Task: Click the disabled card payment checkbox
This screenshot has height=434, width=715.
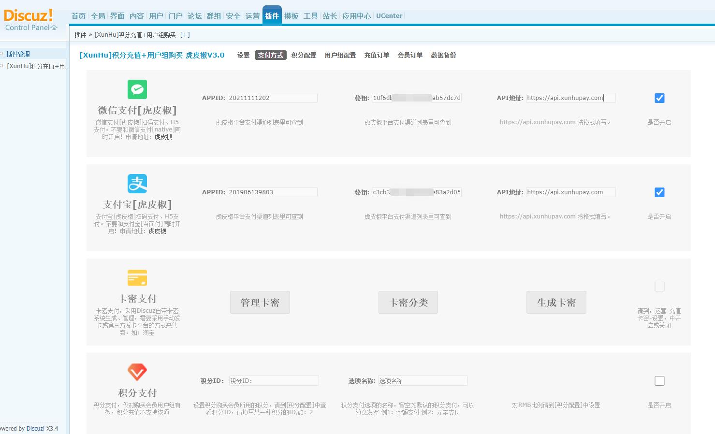Action: (659, 287)
